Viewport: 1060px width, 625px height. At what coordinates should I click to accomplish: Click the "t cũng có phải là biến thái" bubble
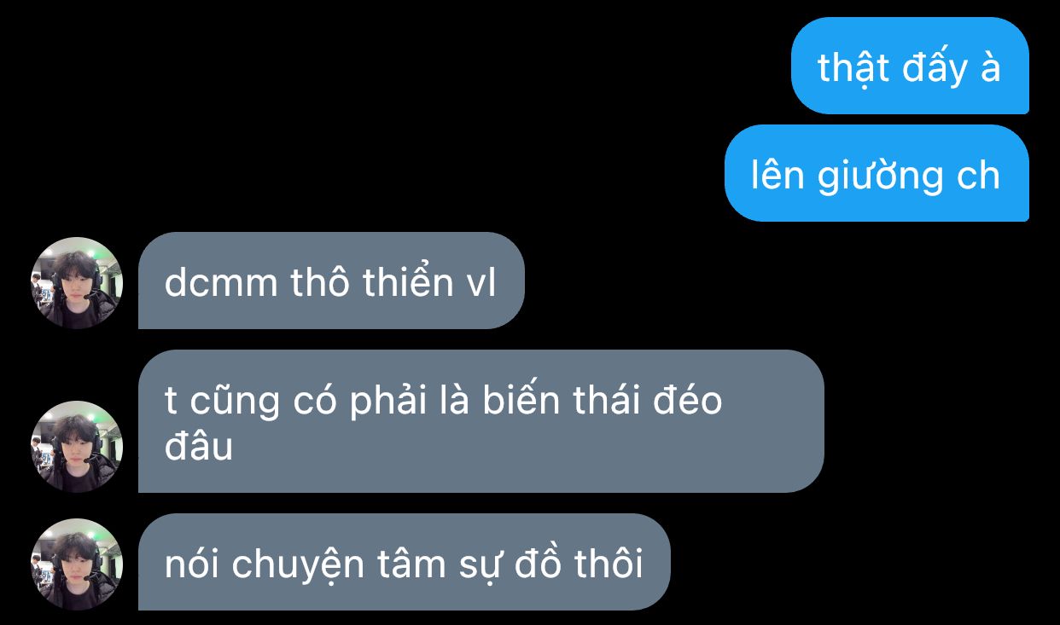(x=480, y=421)
